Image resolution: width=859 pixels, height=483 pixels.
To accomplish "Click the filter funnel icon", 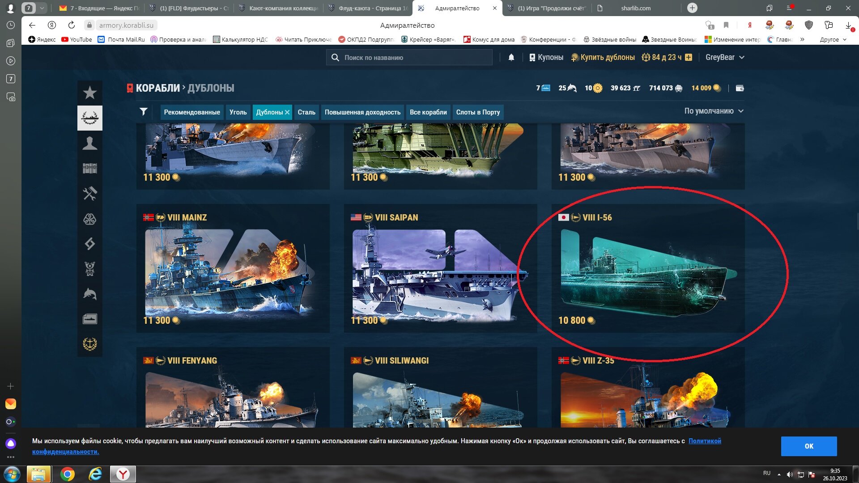I will 143,112.
